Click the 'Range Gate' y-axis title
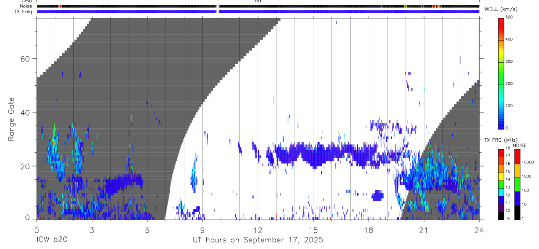539x249 pixels. [x=11, y=119]
